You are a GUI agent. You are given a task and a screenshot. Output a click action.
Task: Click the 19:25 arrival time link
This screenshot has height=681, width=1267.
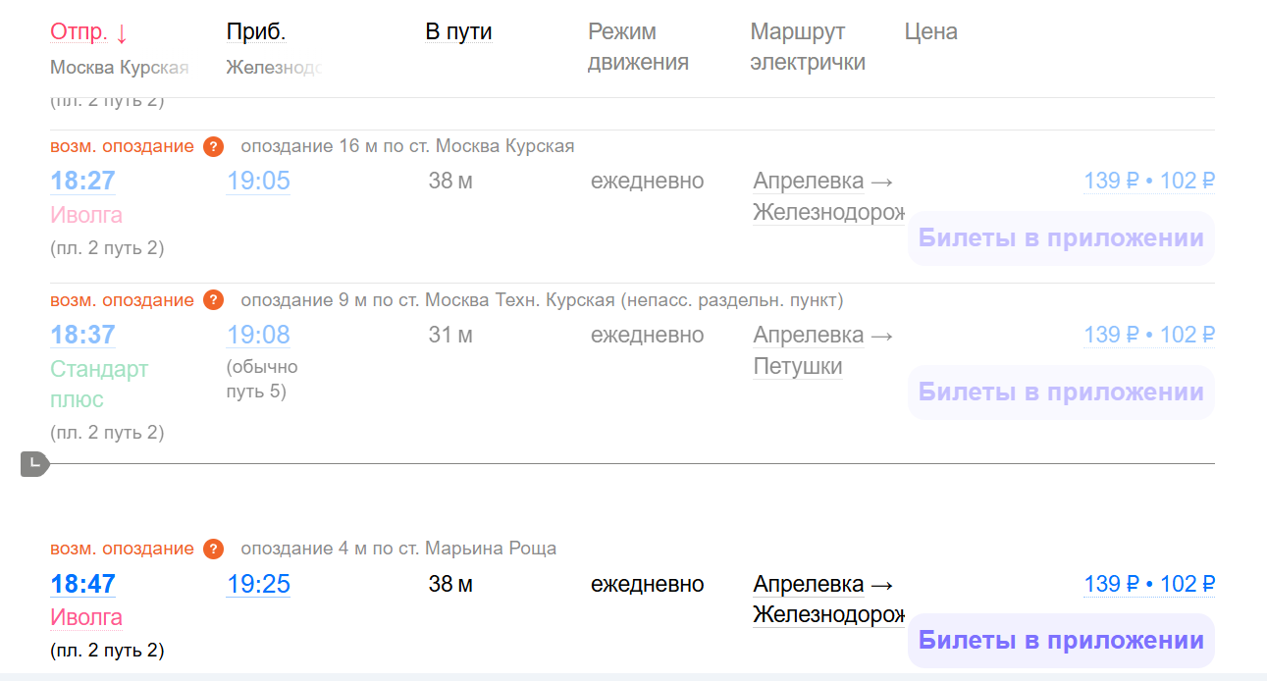[258, 585]
